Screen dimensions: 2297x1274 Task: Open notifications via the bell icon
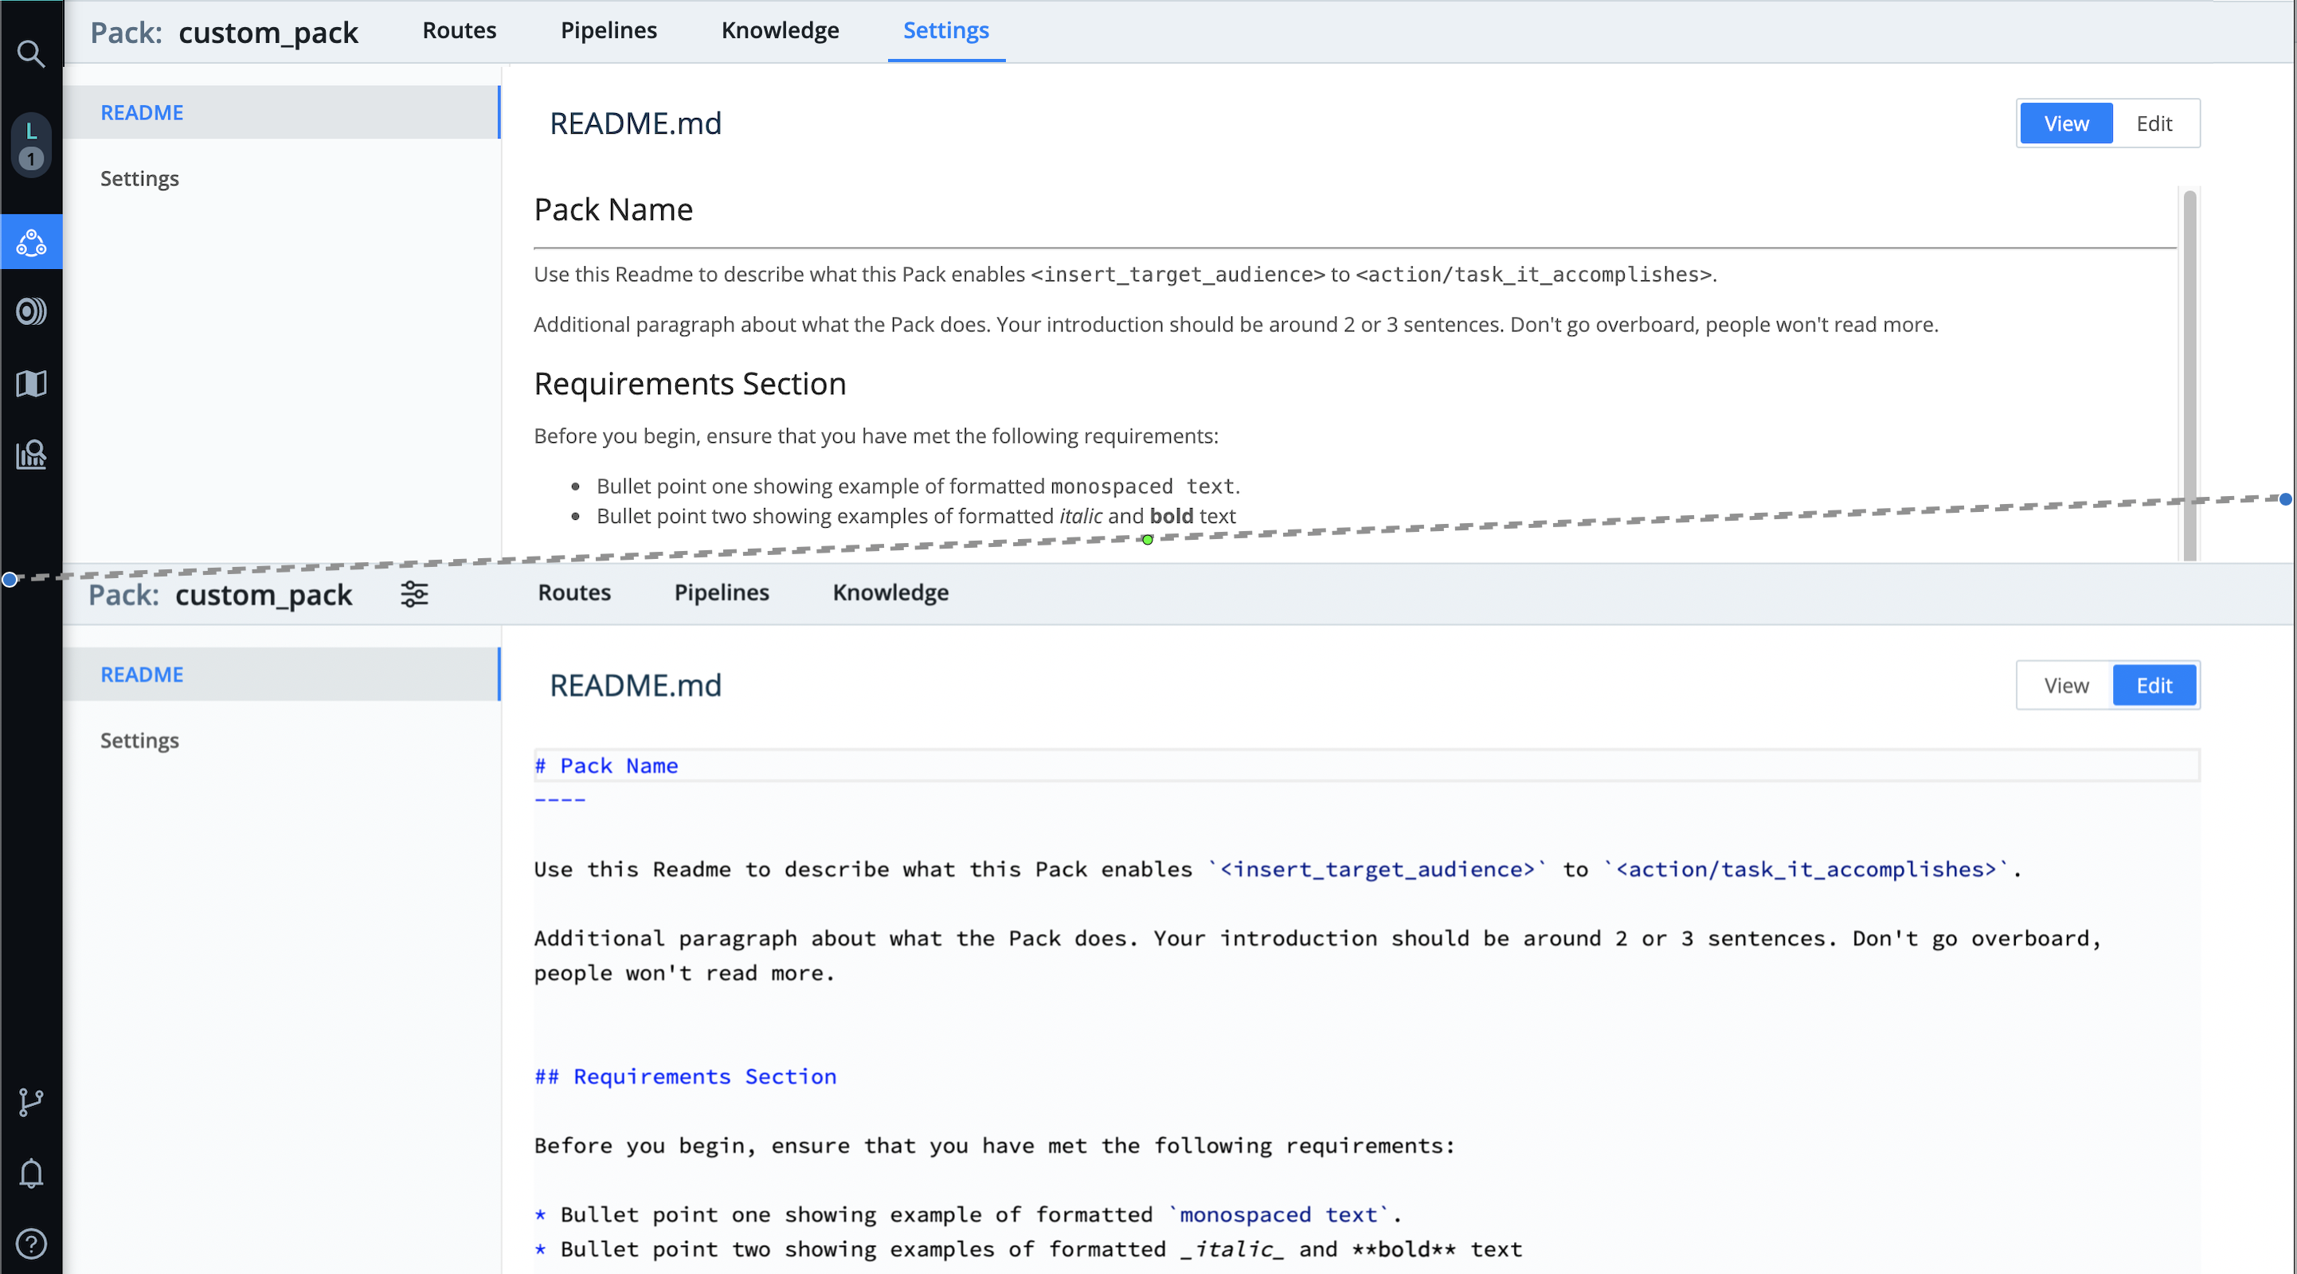click(31, 1173)
